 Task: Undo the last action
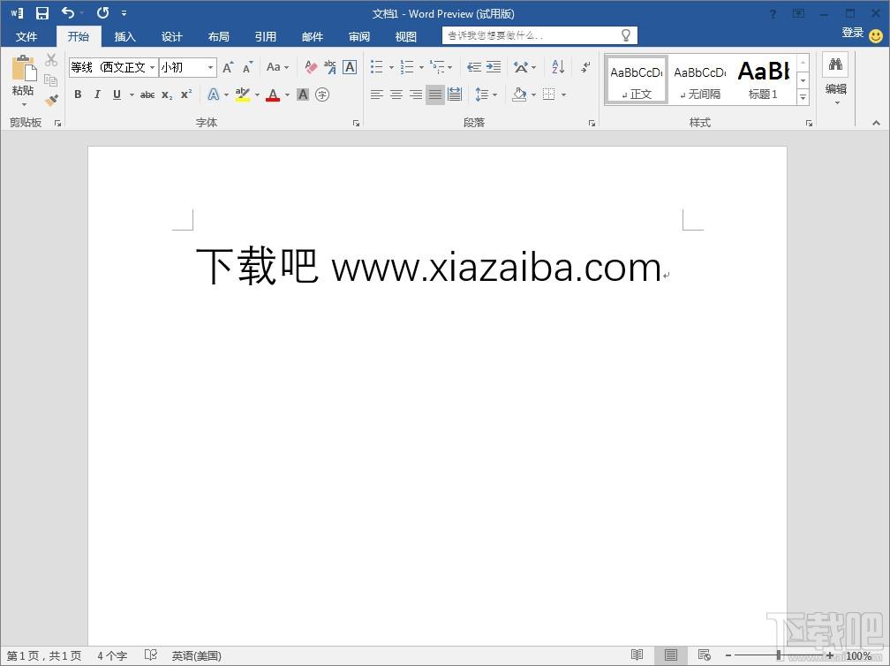pos(67,12)
